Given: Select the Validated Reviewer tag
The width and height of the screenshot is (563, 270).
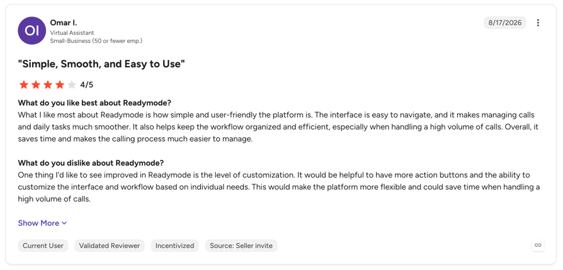Looking at the screenshot, I should click(x=110, y=245).
